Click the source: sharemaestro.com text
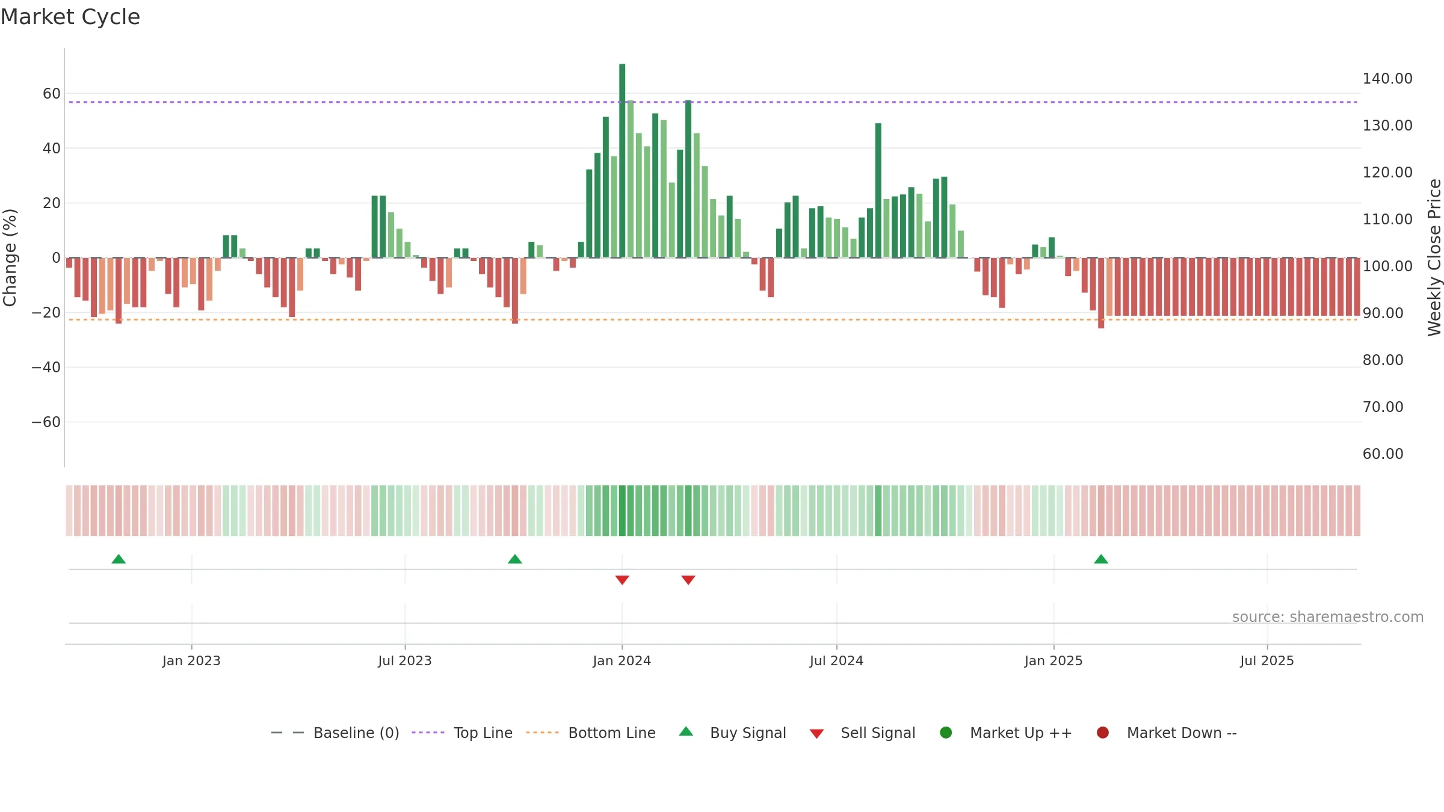The height and width of the screenshot is (812, 1444). tap(1328, 617)
